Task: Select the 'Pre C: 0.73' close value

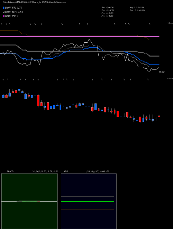Action: 108,16
